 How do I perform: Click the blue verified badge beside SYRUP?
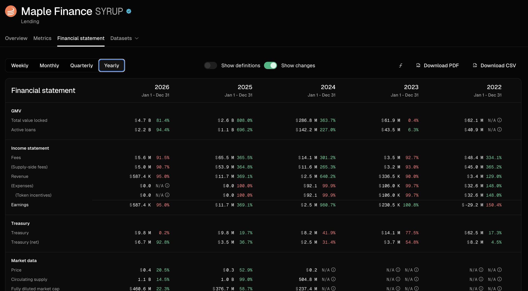pos(129,11)
